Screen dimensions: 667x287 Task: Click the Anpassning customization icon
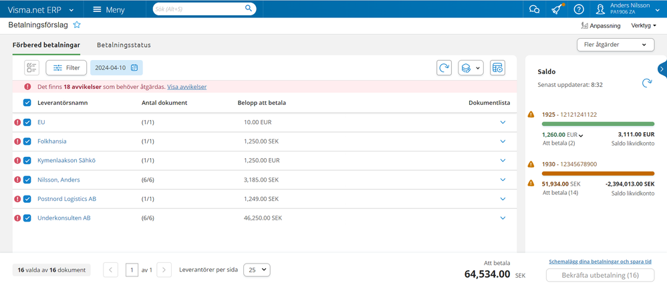point(585,26)
